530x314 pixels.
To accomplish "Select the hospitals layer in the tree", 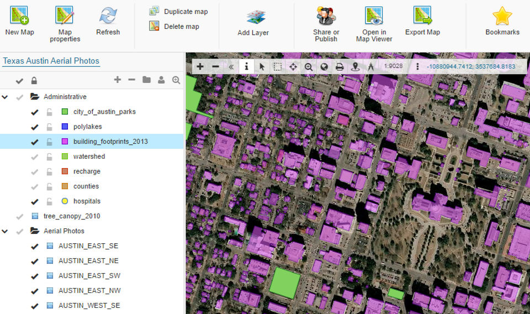I will coord(87,201).
